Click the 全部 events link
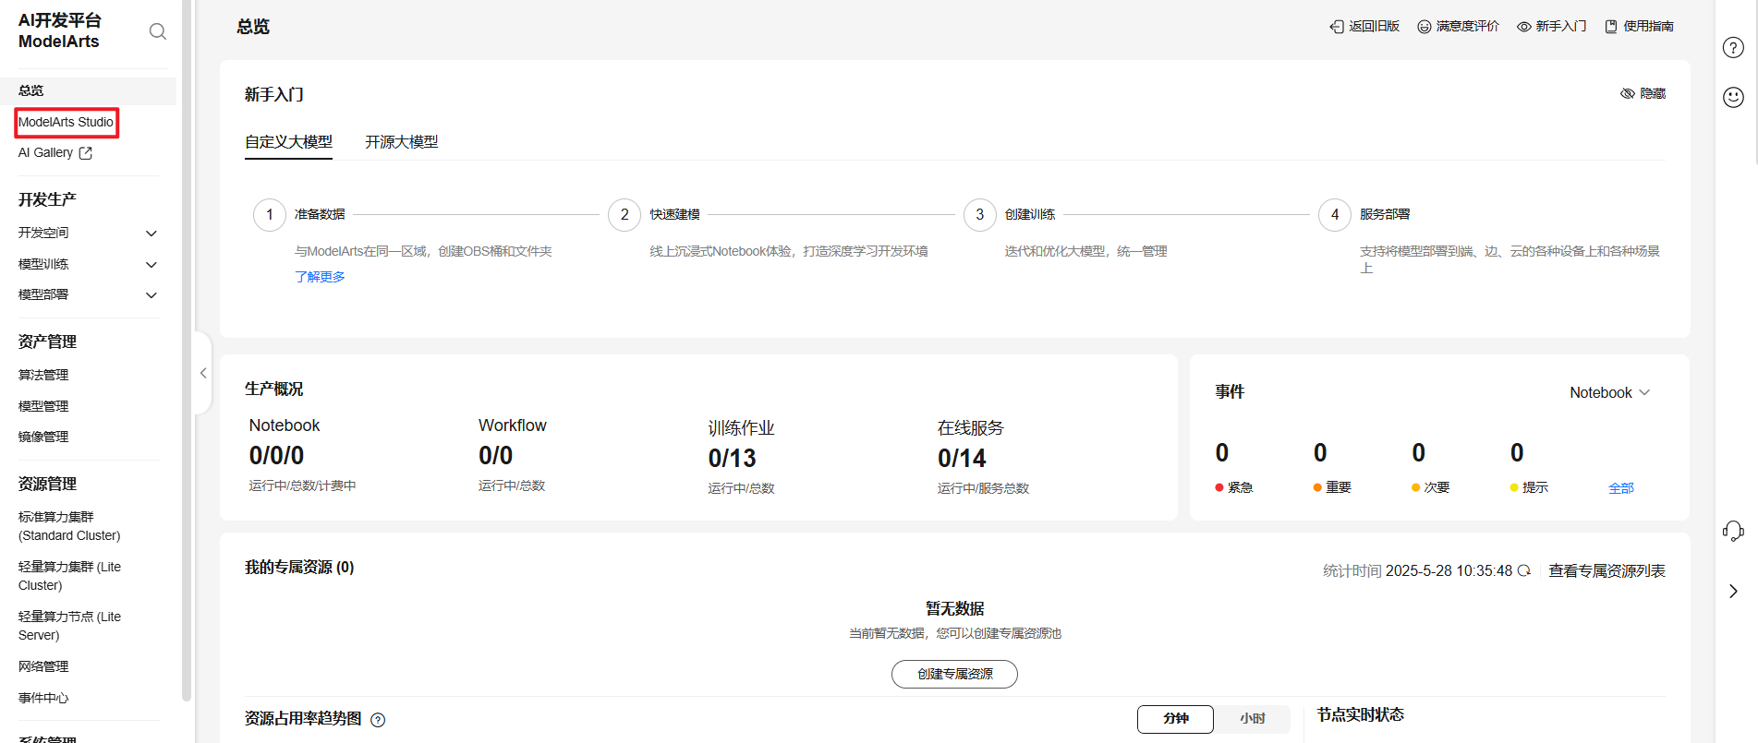 1621,488
